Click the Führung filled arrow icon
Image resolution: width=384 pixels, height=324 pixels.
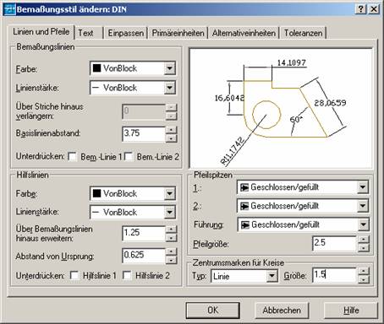[x=244, y=224]
